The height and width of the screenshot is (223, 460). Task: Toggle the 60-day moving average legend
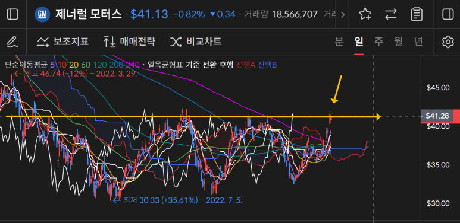[85, 65]
